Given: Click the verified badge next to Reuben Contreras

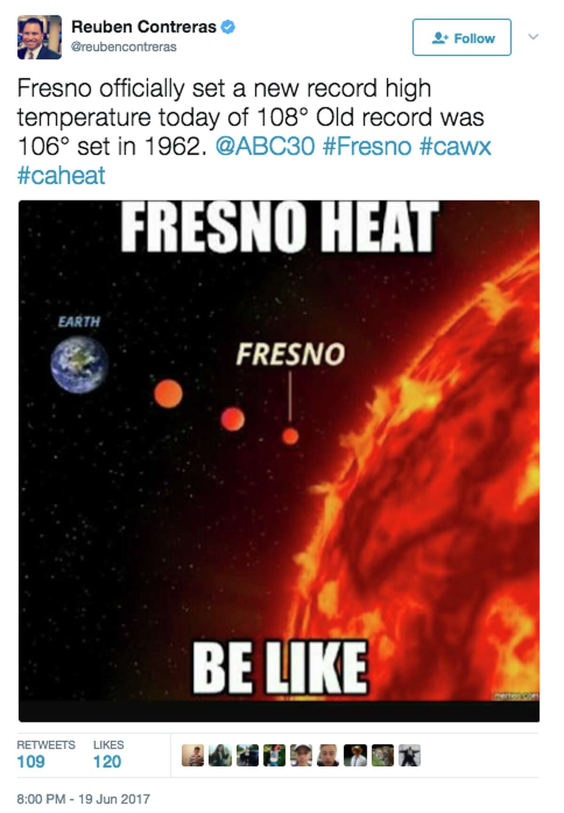Looking at the screenshot, I should (x=227, y=27).
